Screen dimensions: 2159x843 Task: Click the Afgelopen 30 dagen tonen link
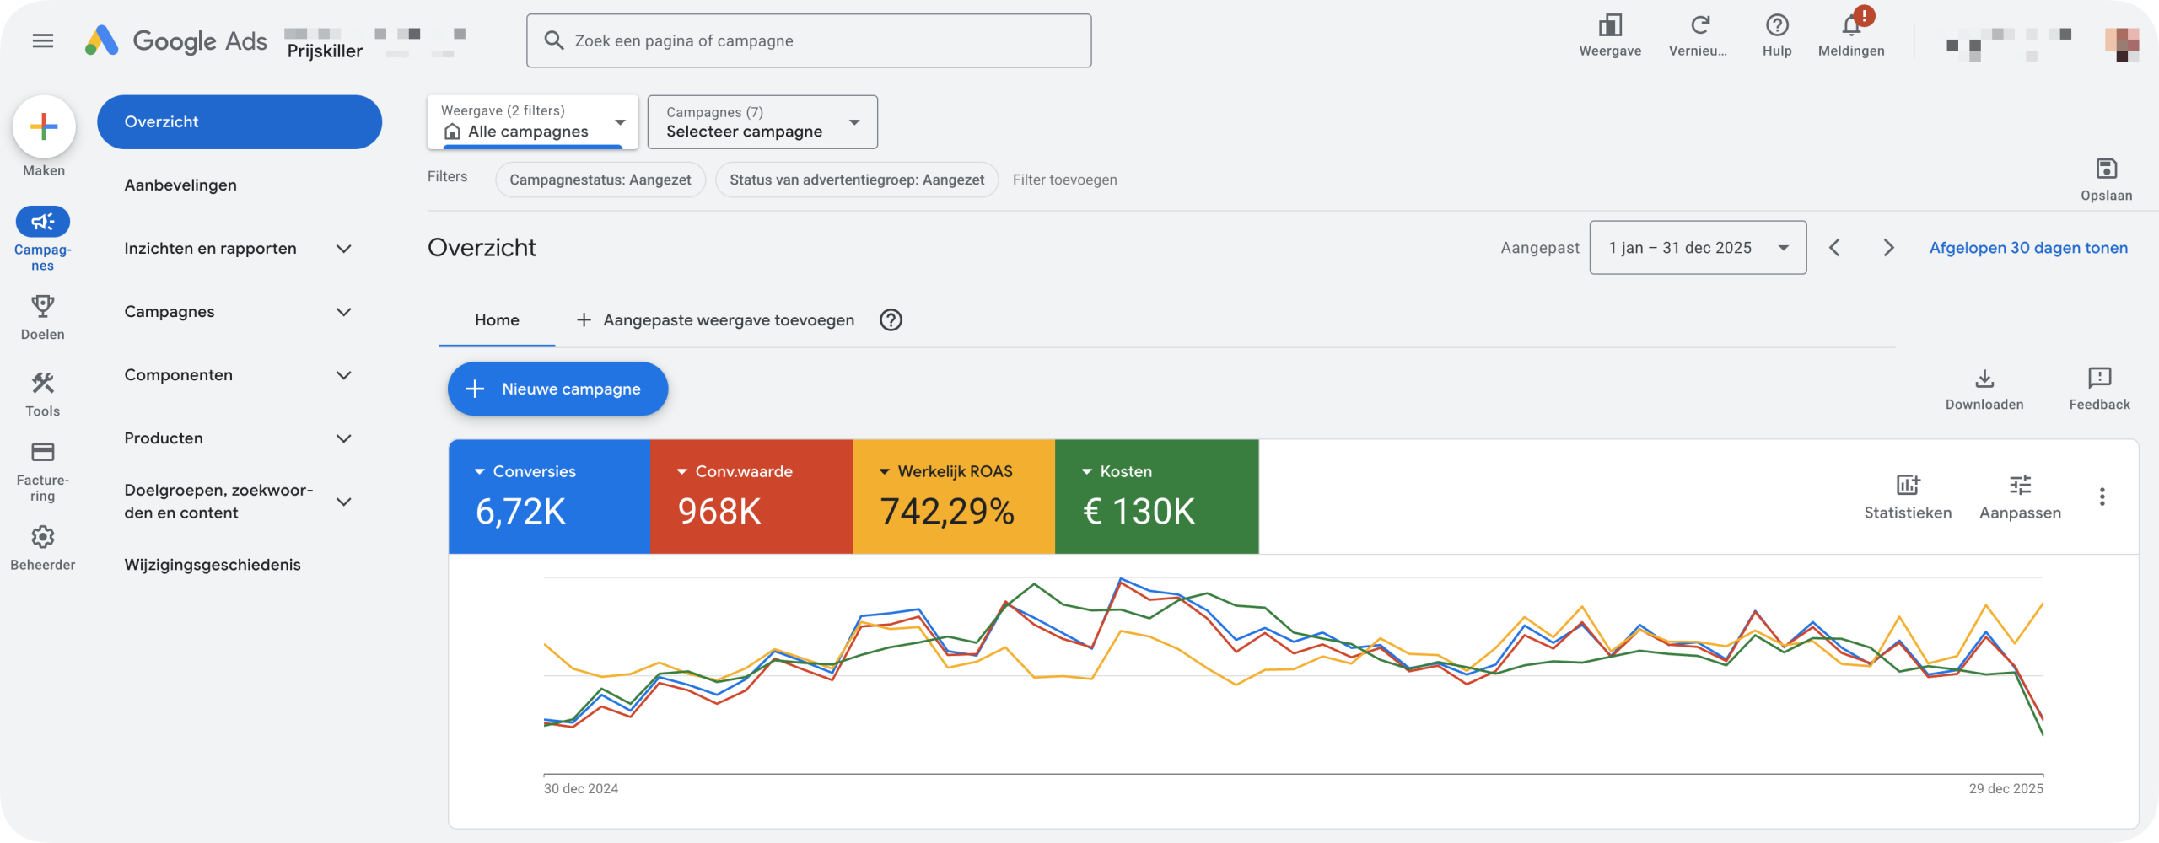[x=2029, y=247]
